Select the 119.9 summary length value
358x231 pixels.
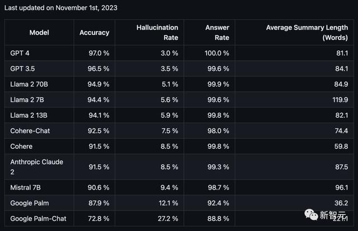(x=340, y=99)
